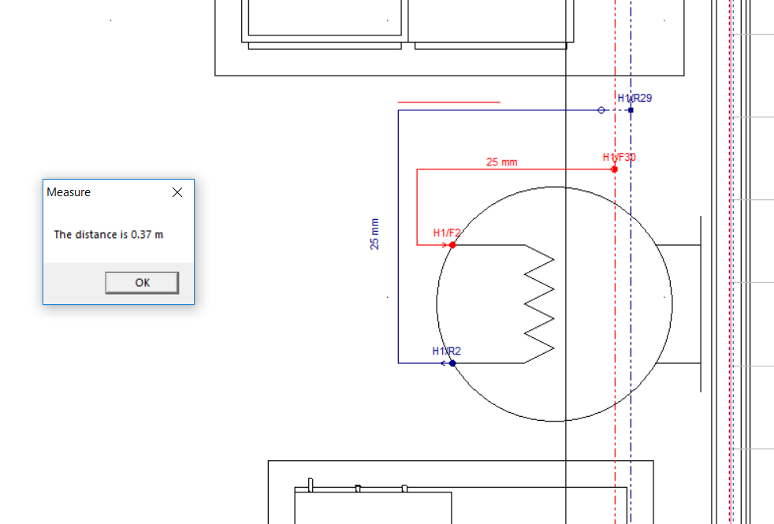Screen dimensions: 774x524
Task: Click the H1/F2 text label
Action: (447, 233)
